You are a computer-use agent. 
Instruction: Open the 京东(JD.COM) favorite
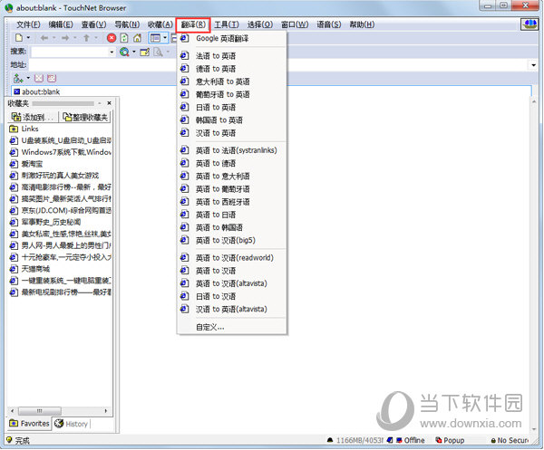(x=60, y=211)
